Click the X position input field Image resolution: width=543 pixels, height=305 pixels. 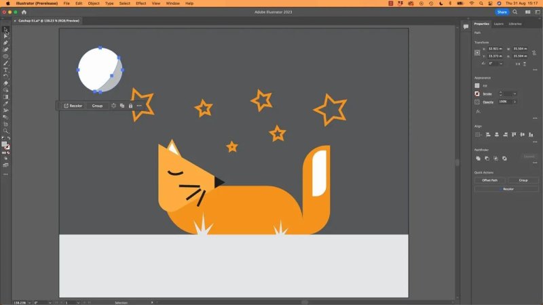point(495,49)
